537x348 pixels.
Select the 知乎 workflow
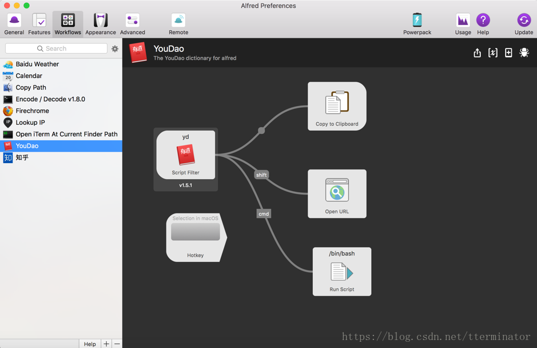(61, 157)
